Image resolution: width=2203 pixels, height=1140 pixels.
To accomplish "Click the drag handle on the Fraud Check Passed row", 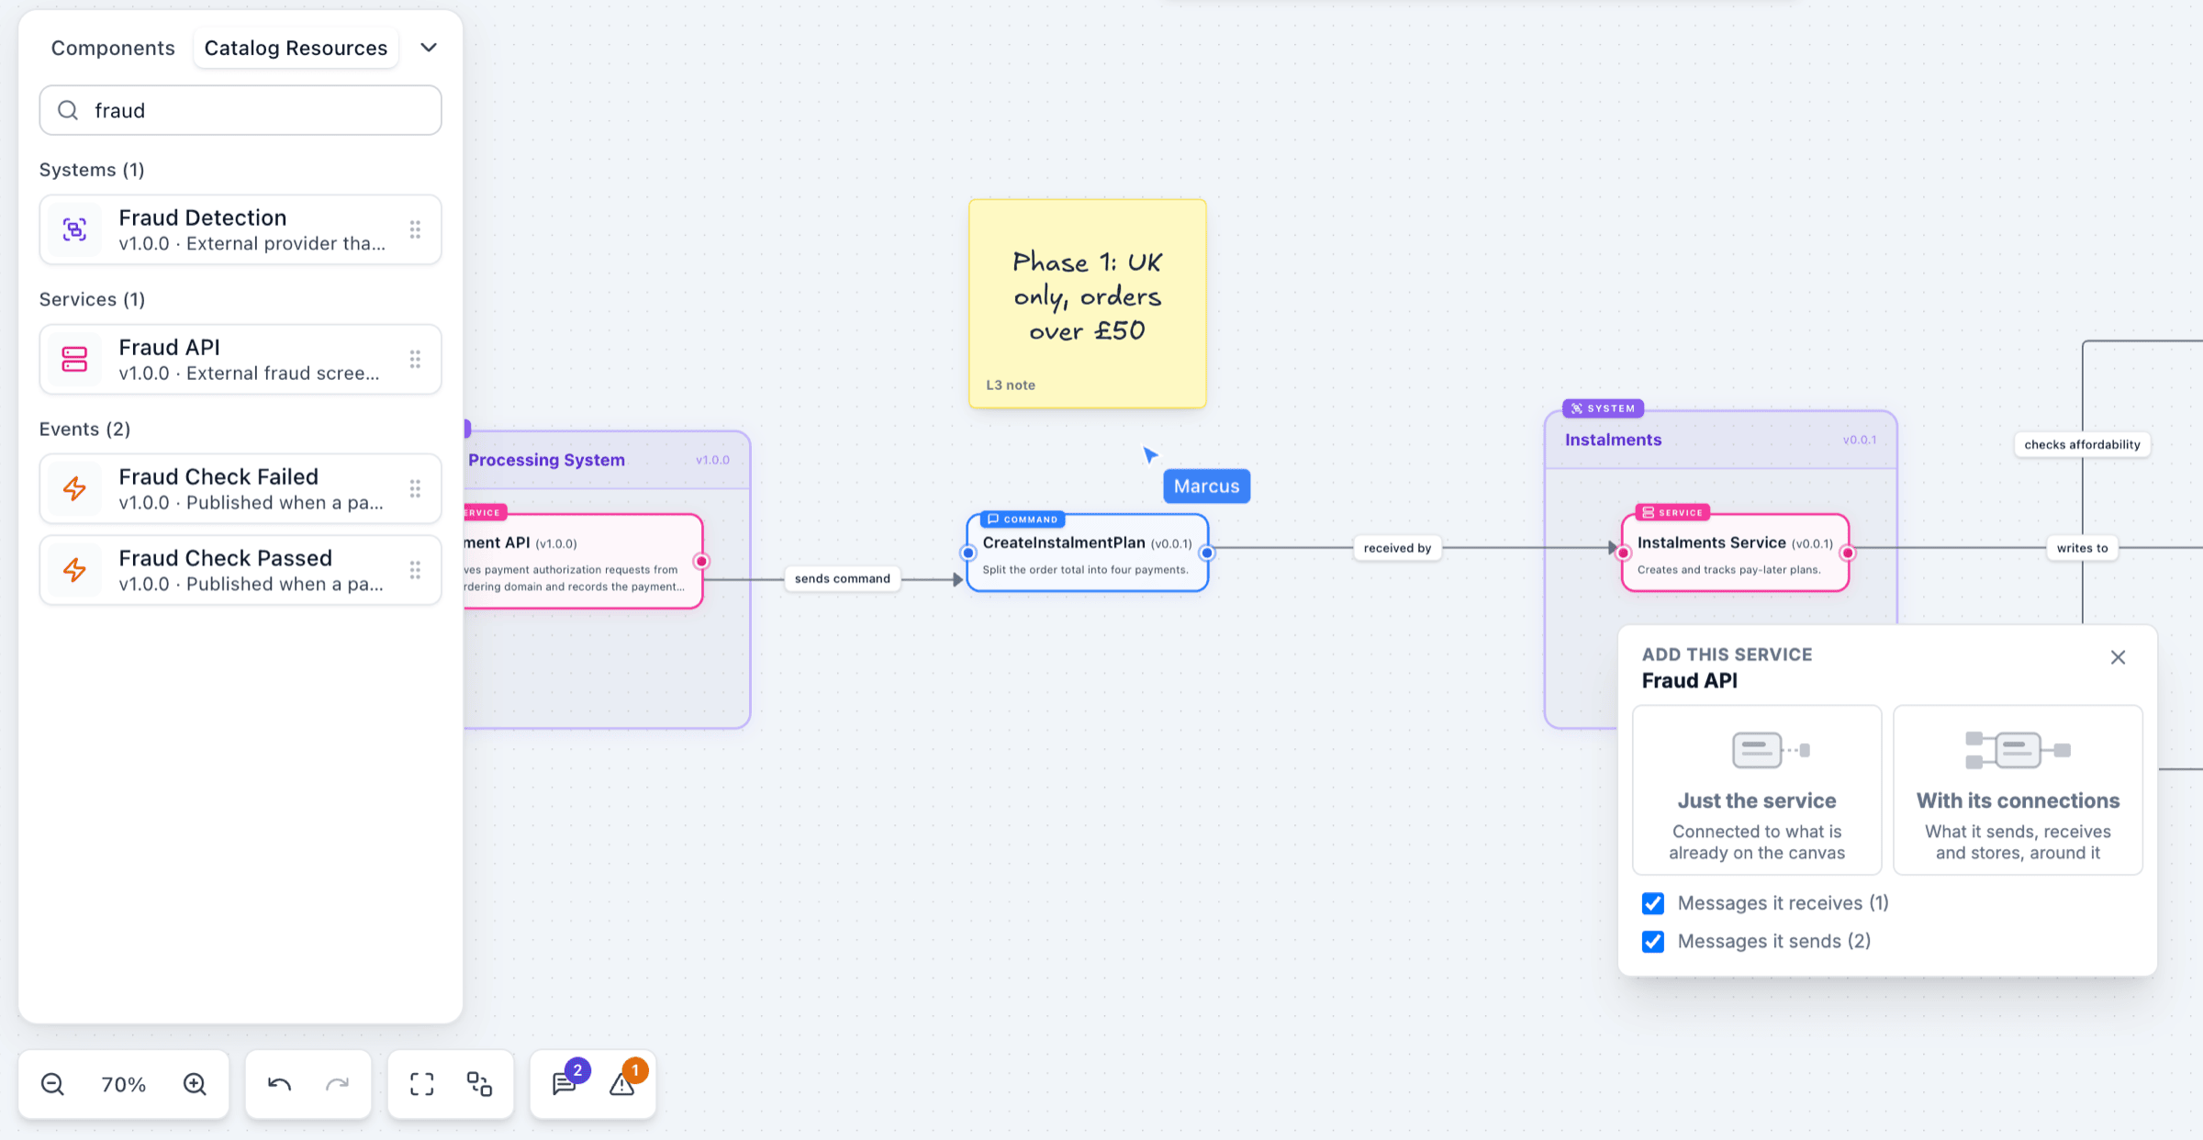I will (x=415, y=570).
